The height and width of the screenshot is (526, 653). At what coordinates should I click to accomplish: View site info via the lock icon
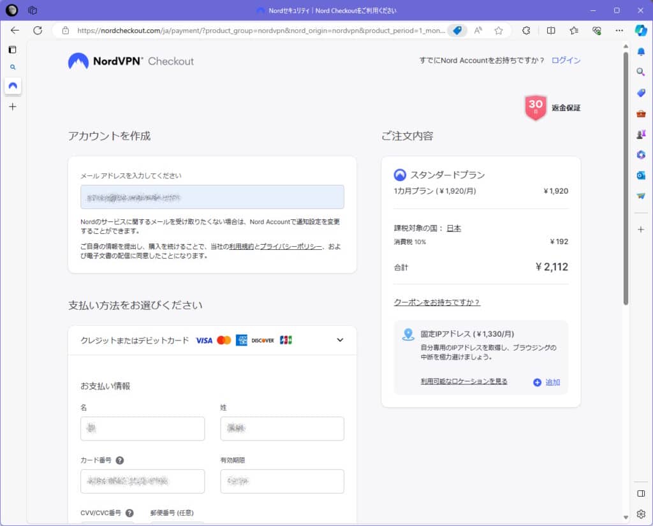click(x=66, y=31)
